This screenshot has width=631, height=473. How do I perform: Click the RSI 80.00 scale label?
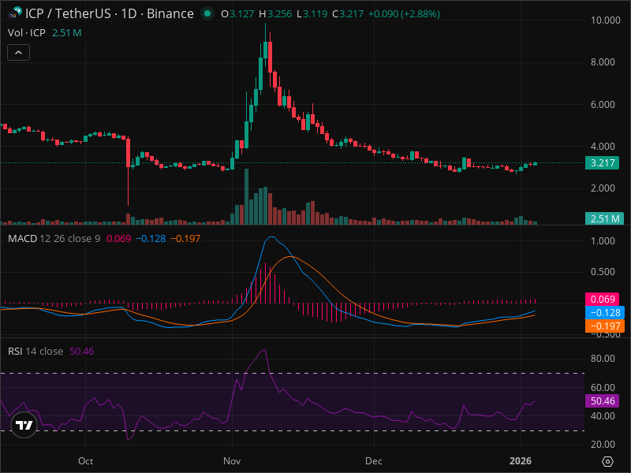603,359
